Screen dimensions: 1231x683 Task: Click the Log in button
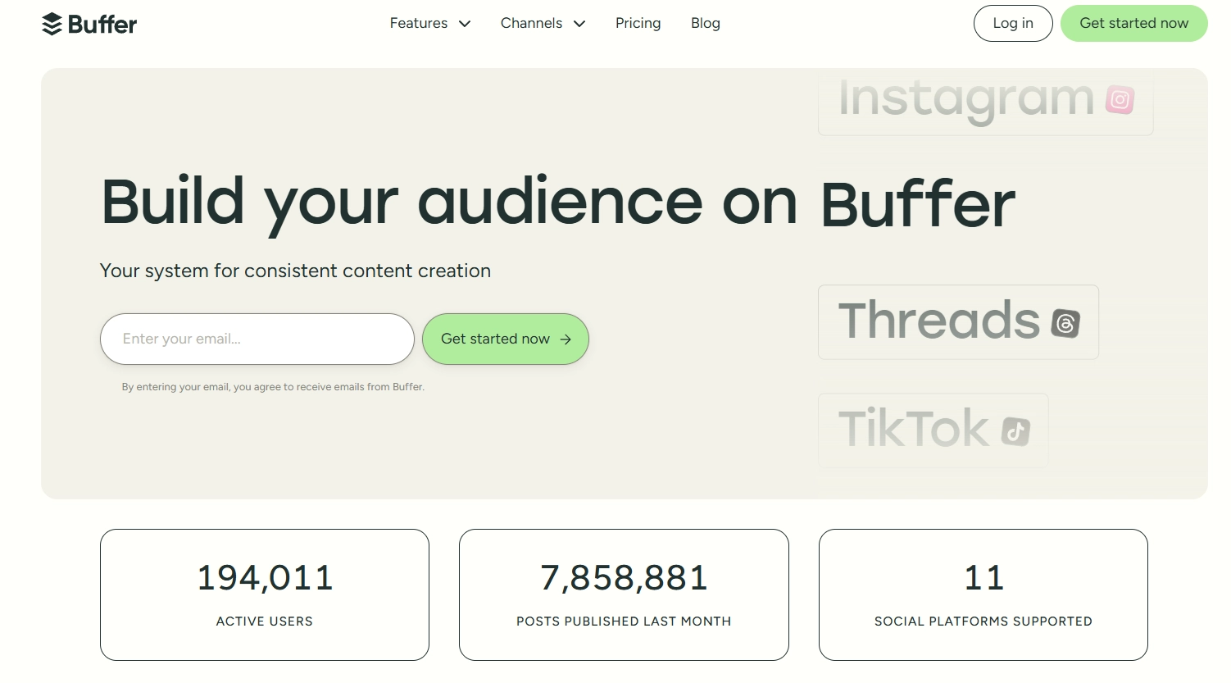(1013, 23)
